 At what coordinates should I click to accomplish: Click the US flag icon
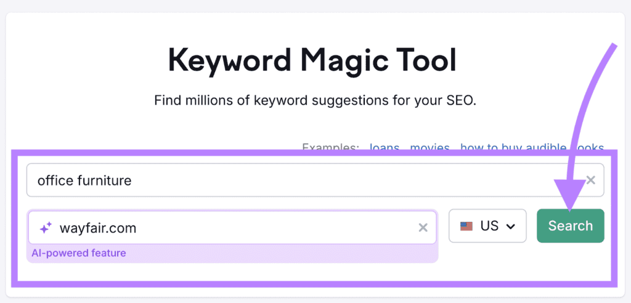coord(466,226)
